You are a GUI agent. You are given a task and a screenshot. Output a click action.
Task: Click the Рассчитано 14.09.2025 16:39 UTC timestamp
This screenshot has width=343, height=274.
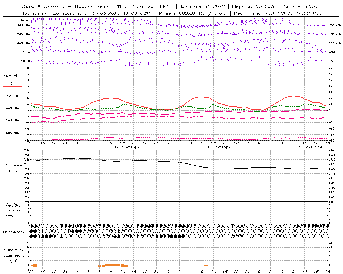coord(278,13)
